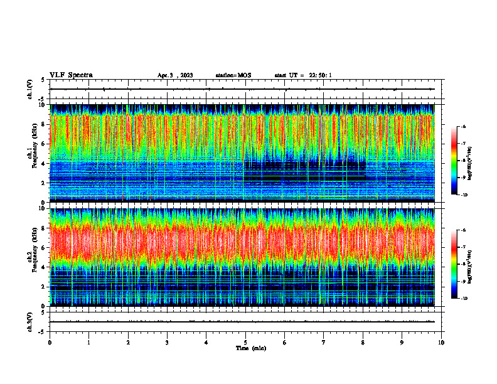Select the "start UT = 22:50: 1" text
The width and height of the screenshot is (497, 384).
[303, 75]
